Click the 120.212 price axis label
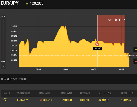This screenshot has width=137, height=107. tap(14, 36)
